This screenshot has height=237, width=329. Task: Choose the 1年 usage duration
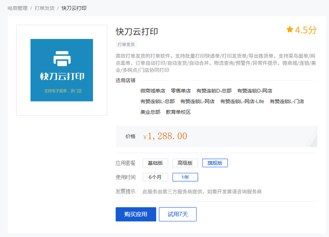click(185, 177)
